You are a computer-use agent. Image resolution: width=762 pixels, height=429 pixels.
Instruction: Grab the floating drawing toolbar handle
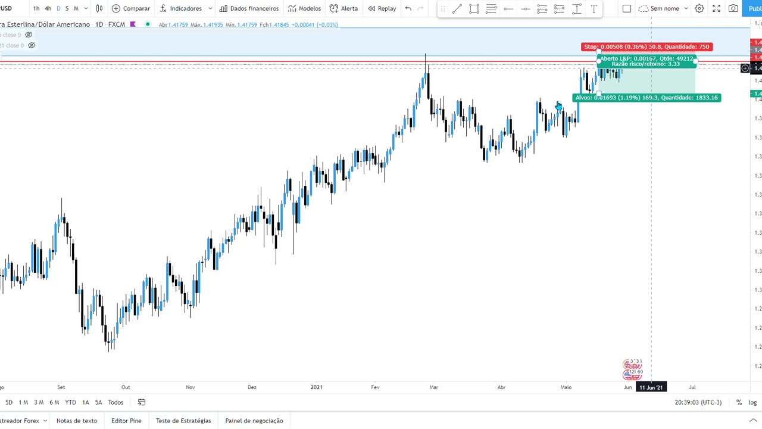[x=443, y=8]
